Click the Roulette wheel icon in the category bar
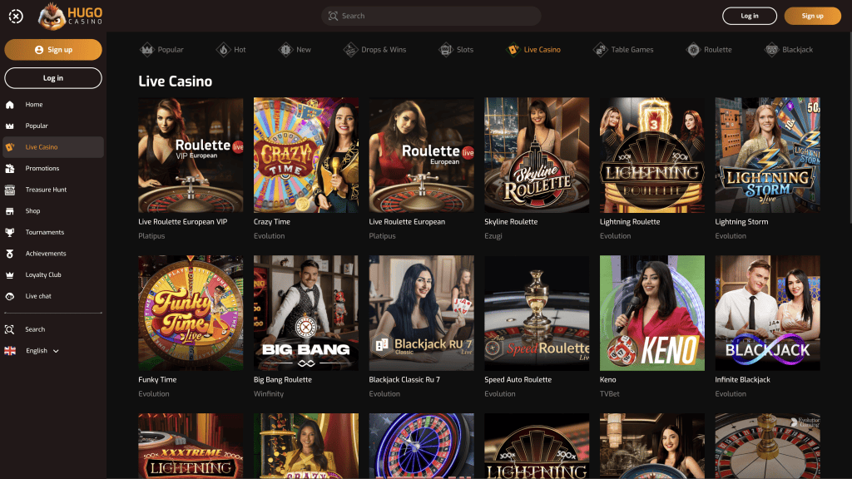 693,49
